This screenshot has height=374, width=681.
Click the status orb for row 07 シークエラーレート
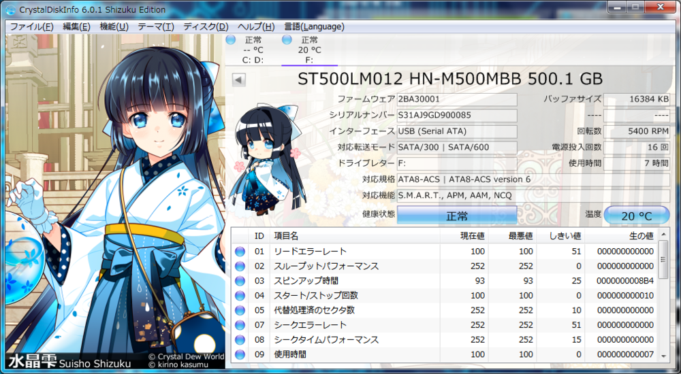(x=240, y=326)
